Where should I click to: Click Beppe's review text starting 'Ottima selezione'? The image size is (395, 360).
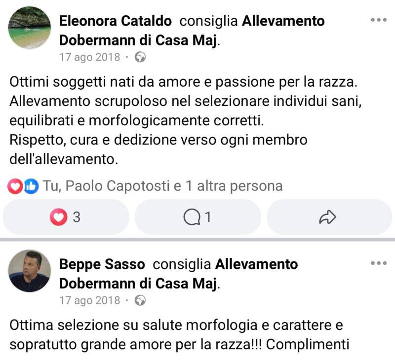[x=178, y=334]
